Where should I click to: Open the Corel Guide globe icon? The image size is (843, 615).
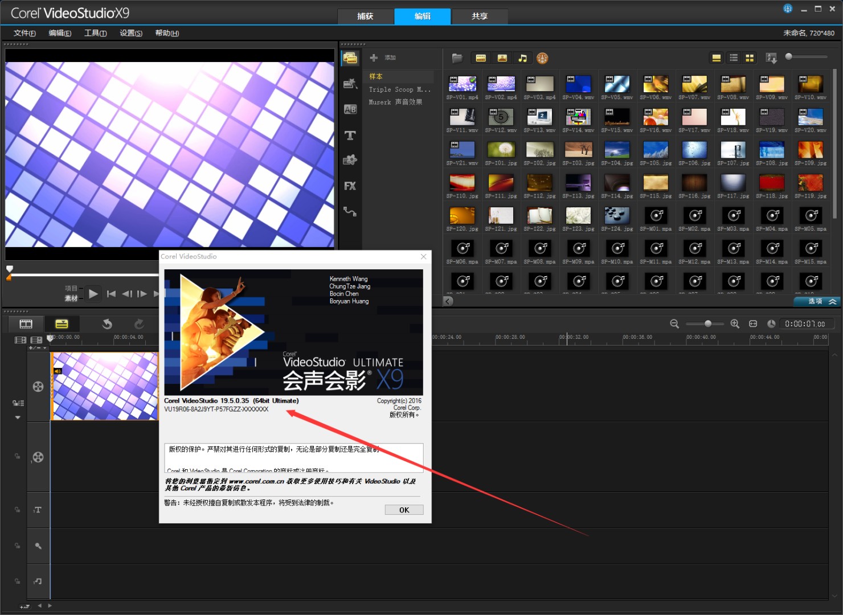[x=788, y=8]
